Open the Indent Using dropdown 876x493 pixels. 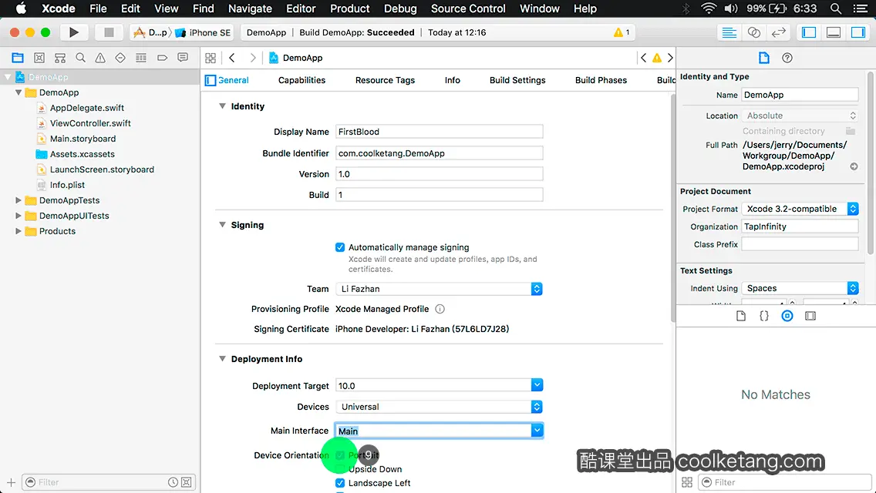coord(800,288)
